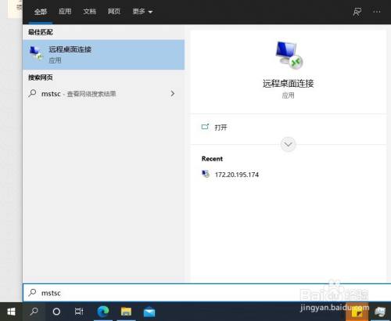Click 远程桌面连接 title in details pane
This screenshot has height=321, width=391.
288,84
